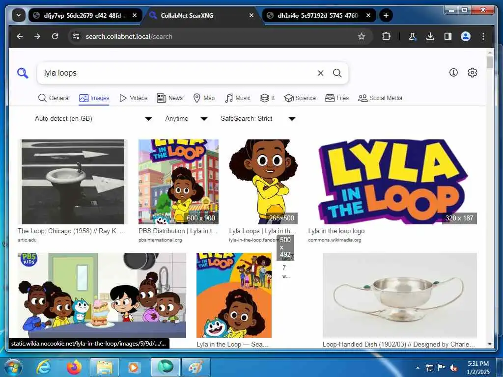Click the caption 'The Loop: Chicago (1958) // Ray K. ...'
Screen dimensions: 503x377
(72, 231)
